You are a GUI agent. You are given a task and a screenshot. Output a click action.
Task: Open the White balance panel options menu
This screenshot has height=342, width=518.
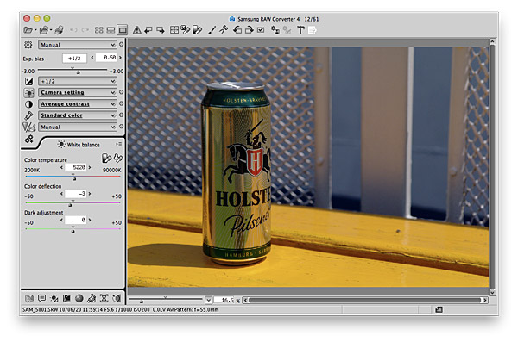point(118,144)
